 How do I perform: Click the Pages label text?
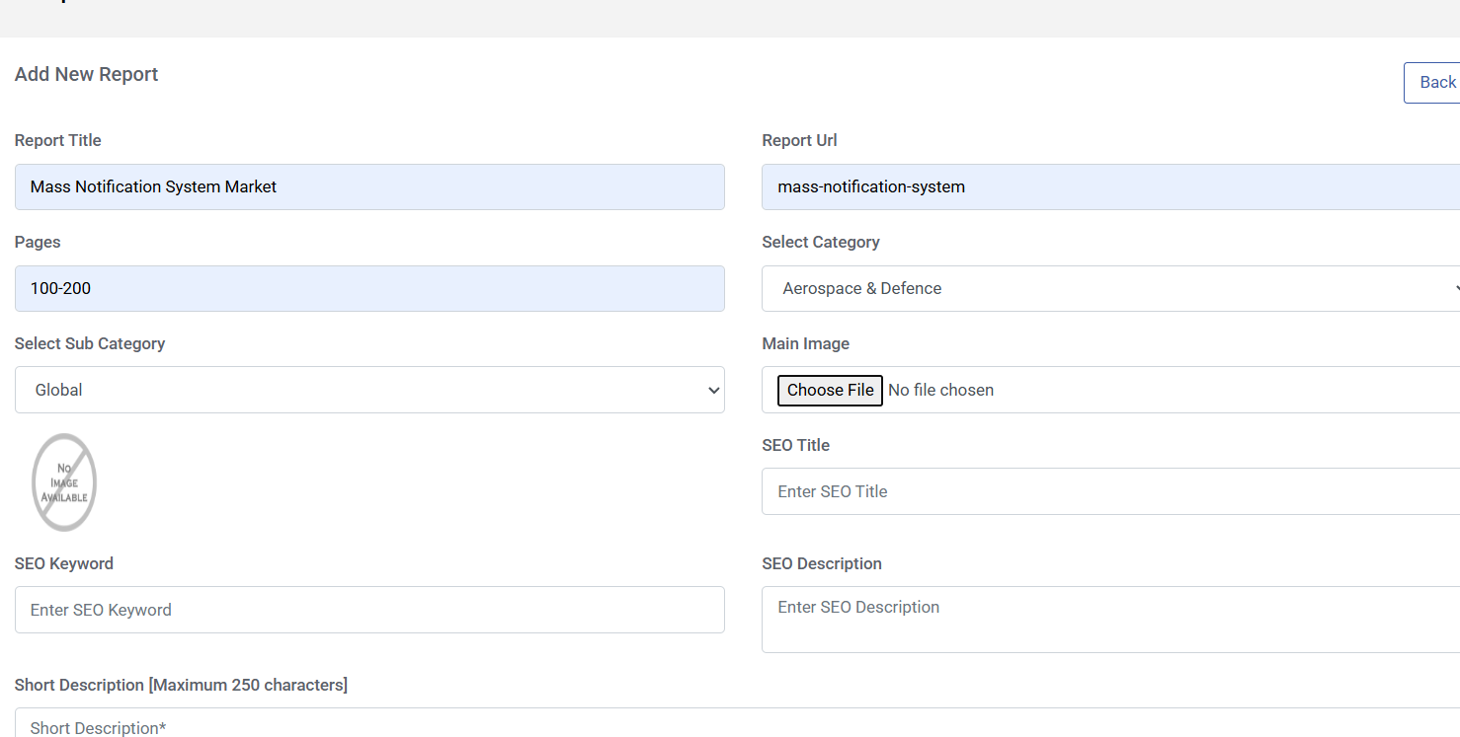click(x=38, y=243)
